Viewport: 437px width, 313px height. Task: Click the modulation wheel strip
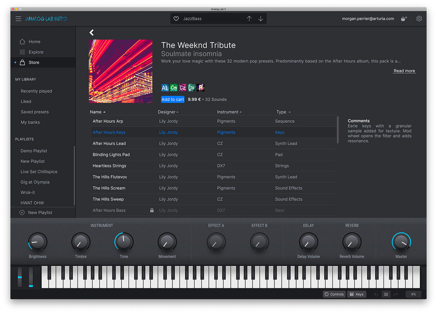pyautogui.click(x=31, y=277)
